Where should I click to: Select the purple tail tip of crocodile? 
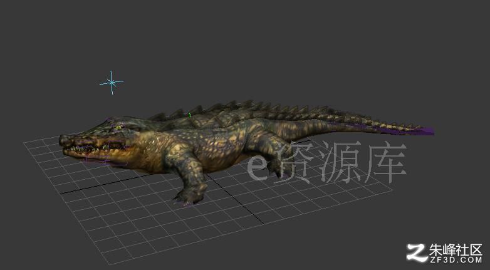click(x=425, y=131)
